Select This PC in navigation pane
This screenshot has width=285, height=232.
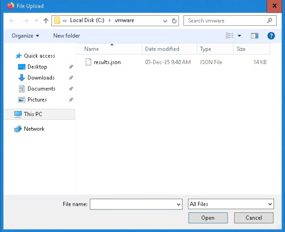(33, 114)
